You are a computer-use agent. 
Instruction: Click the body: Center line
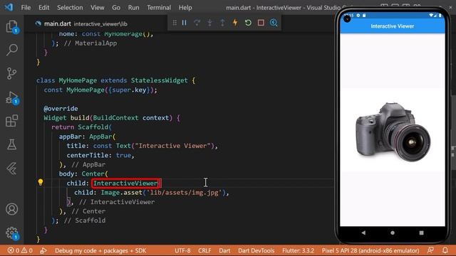point(83,174)
